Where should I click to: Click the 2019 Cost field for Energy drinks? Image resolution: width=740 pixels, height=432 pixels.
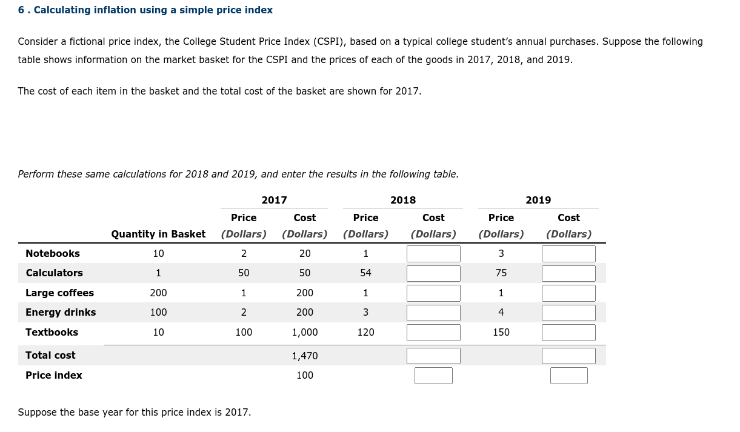[x=568, y=313]
